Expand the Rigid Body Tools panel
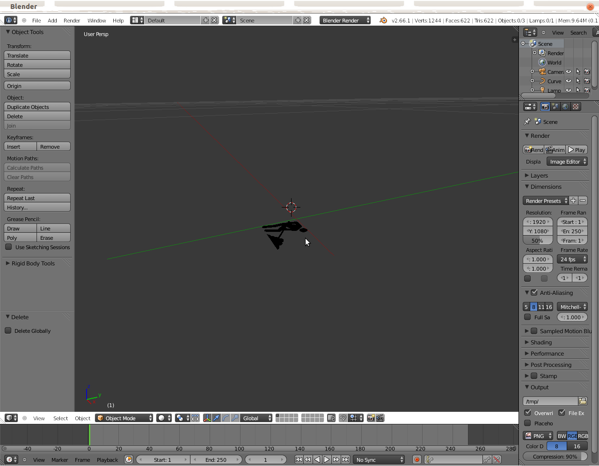Screen dimensions: 599x466 [x=33, y=264]
